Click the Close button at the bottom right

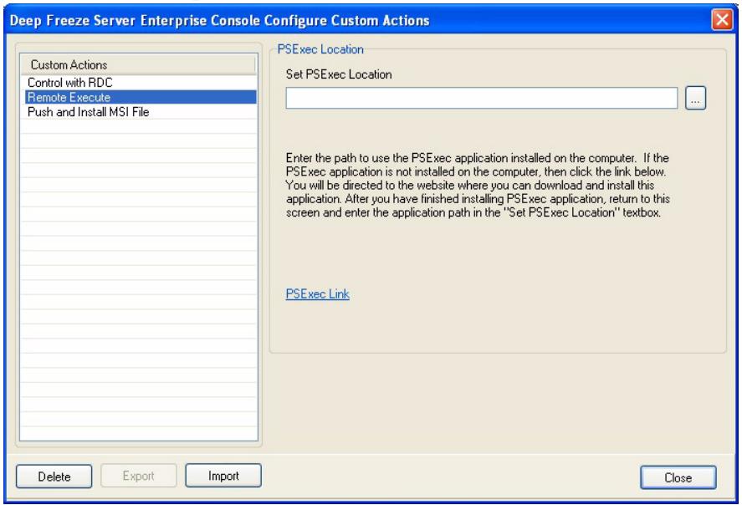(x=678, y=477)
